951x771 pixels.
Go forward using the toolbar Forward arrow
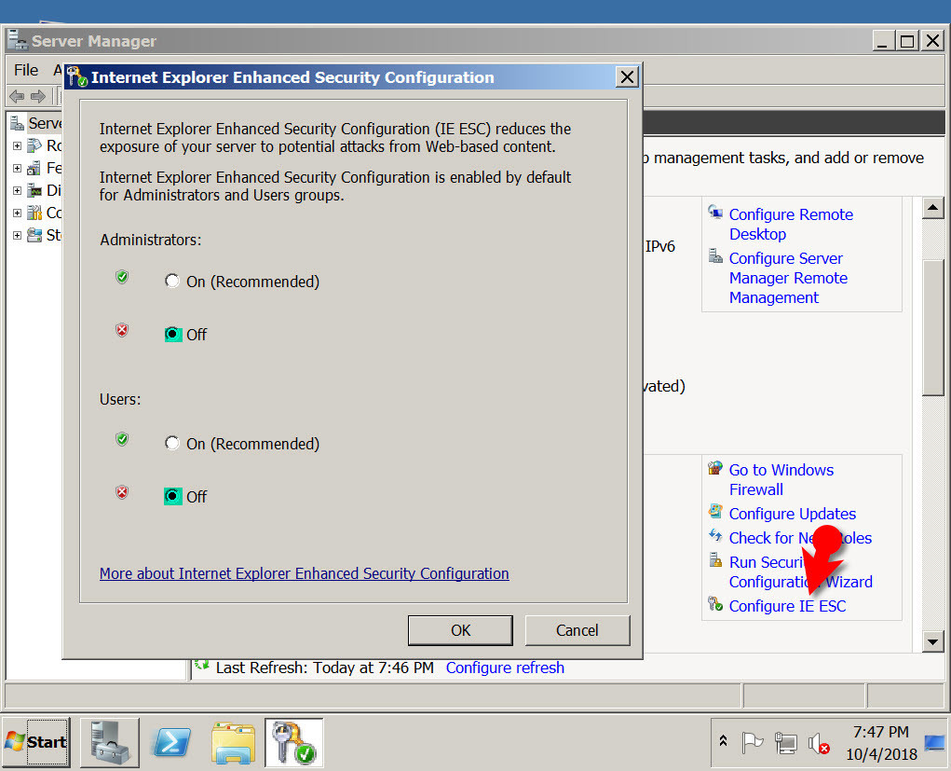[38, 96]
